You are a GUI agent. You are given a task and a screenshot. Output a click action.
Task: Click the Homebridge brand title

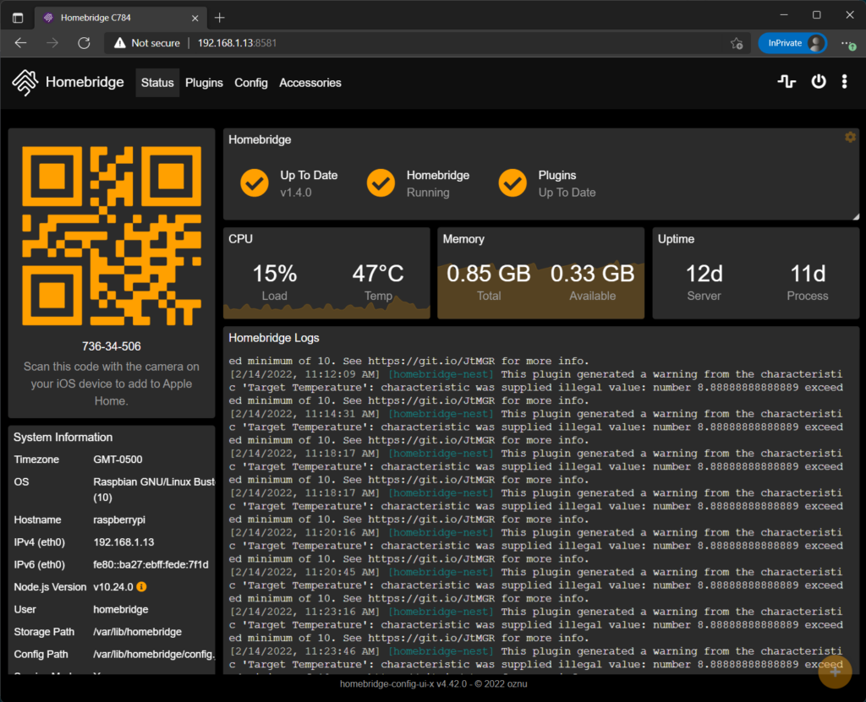click(x=85, y=82)
